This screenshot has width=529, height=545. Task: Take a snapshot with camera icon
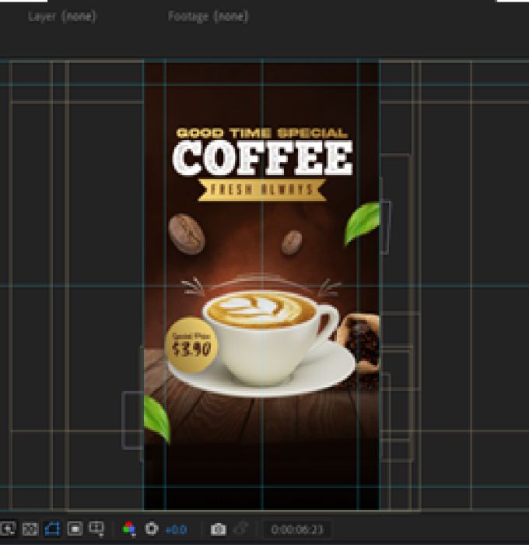coord(218,529)
